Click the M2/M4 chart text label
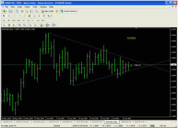 coord(131,38)
